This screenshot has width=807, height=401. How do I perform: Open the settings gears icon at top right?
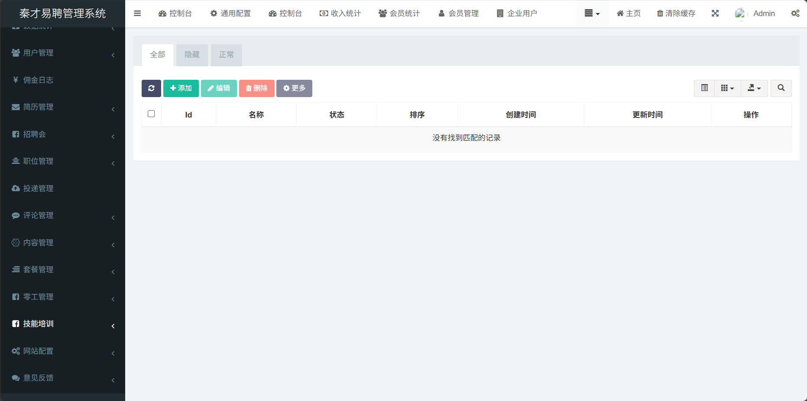tap(795, 13)
